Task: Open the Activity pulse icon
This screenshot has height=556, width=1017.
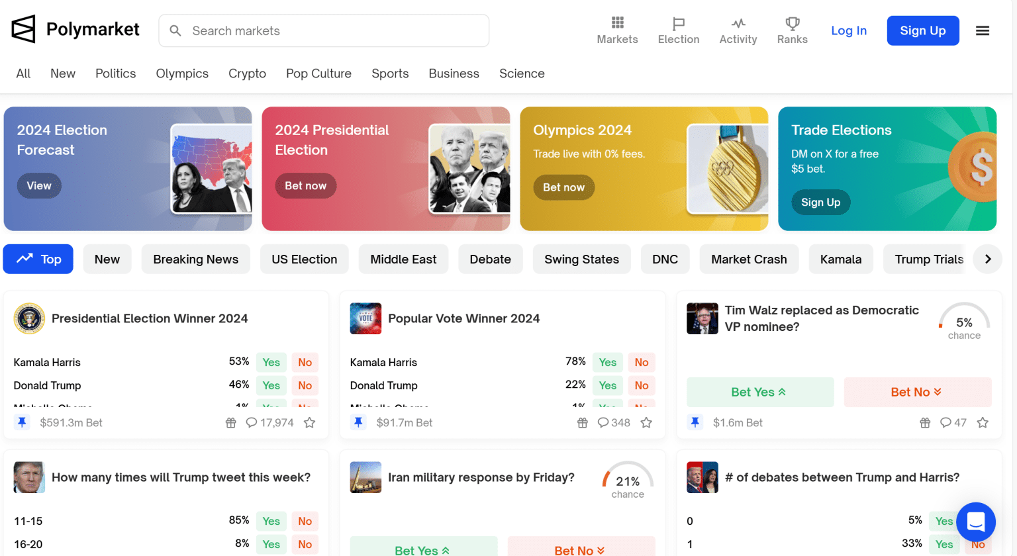Action: click(738, 24)
